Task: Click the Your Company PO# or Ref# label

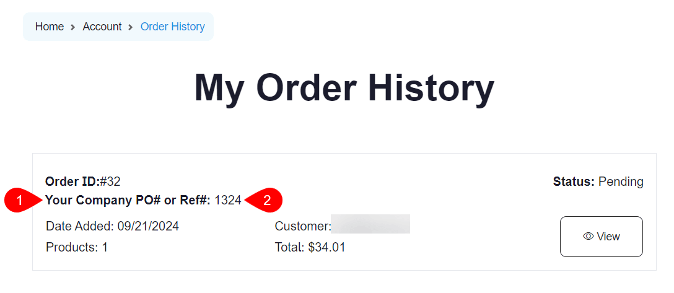Action: pyautogui.click(x=128, y=200)
